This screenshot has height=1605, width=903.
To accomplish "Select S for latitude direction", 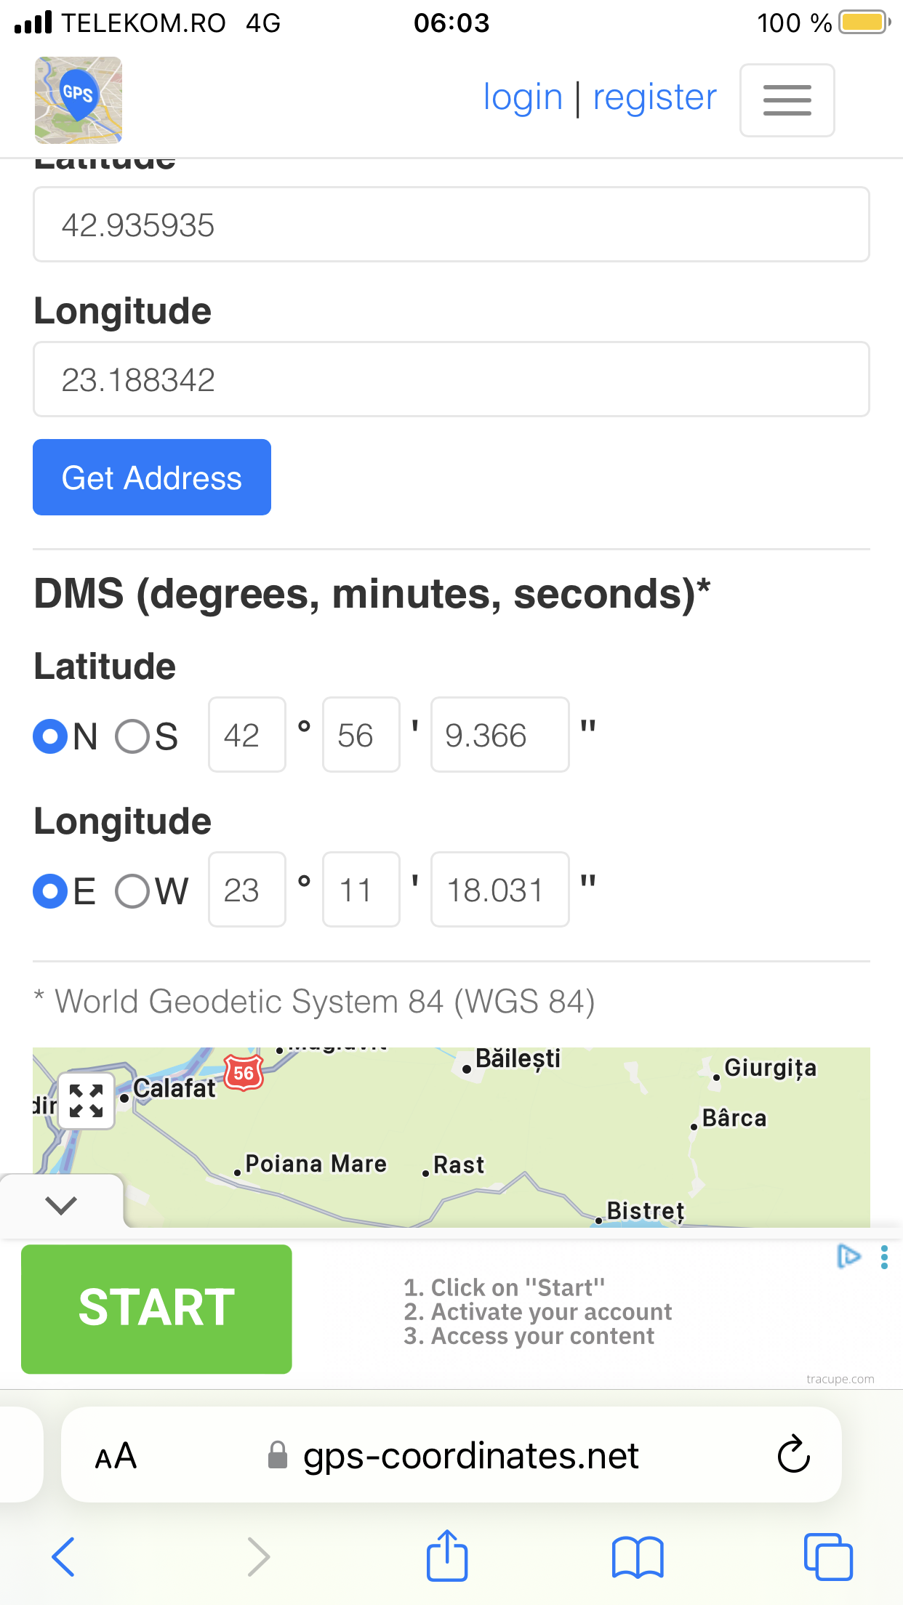I will (x=132, y=736).
